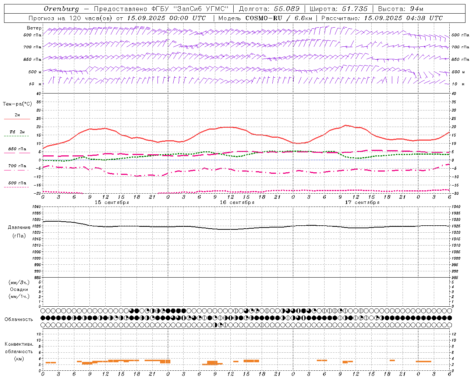Click the 'Широта: 51.735' header value
The height and width of the screenshot is (377, 471).
(339, 9)
